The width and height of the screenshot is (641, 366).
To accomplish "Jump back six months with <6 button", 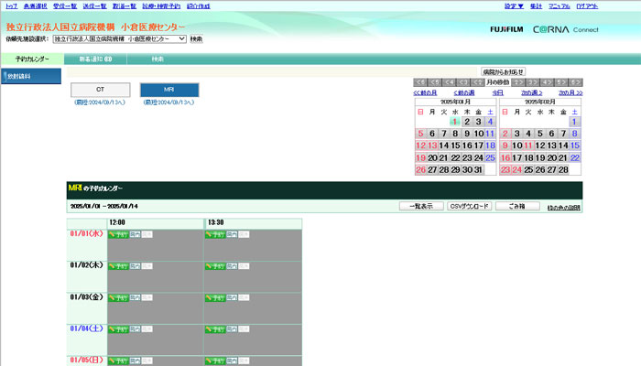I will (420, 82).
